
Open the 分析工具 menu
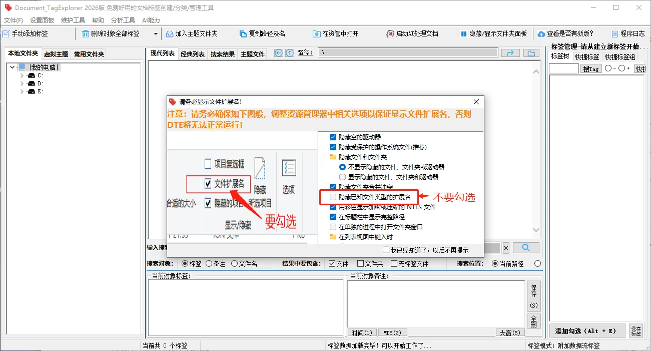pyautogui.click(x=123, y=20)
